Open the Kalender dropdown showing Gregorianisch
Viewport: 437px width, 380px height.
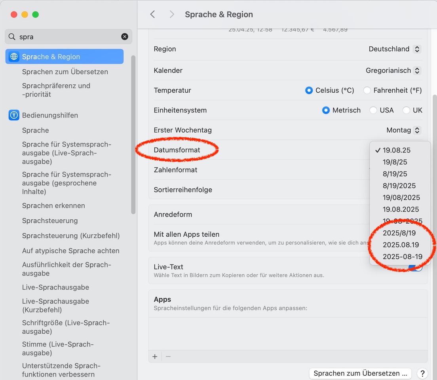point(393,70)
